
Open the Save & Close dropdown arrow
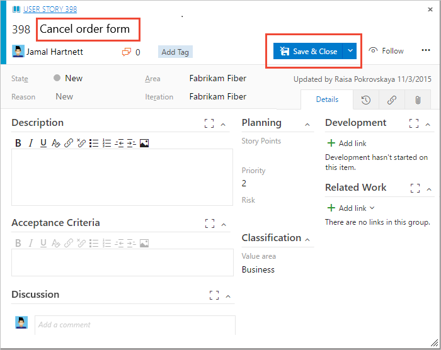coord(351,51)
